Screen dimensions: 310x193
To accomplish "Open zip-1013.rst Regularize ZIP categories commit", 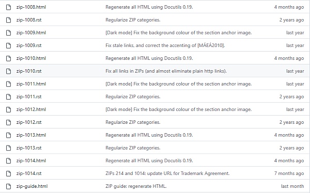I will pos(133,148).
